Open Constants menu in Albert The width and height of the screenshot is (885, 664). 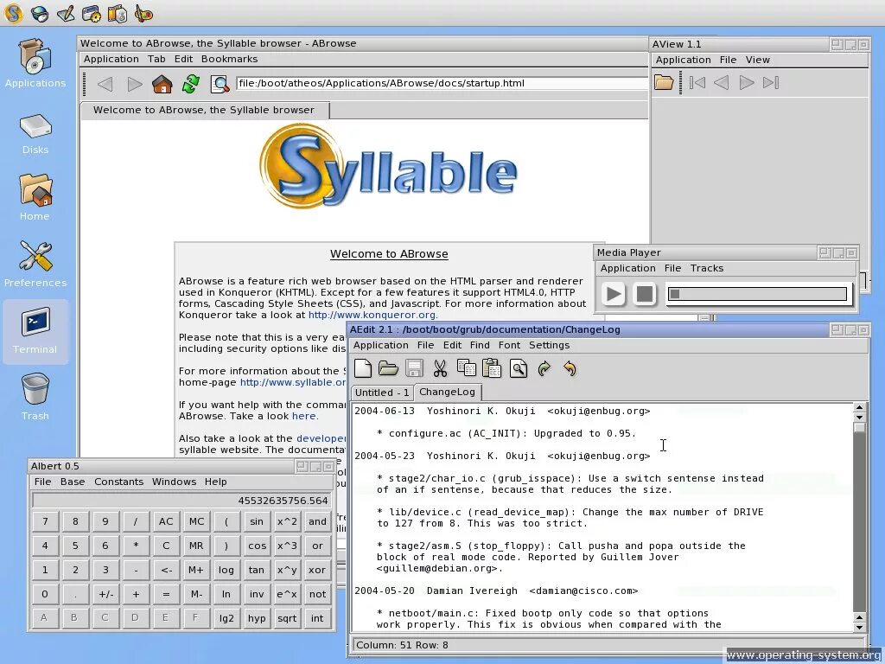(118, 482)
